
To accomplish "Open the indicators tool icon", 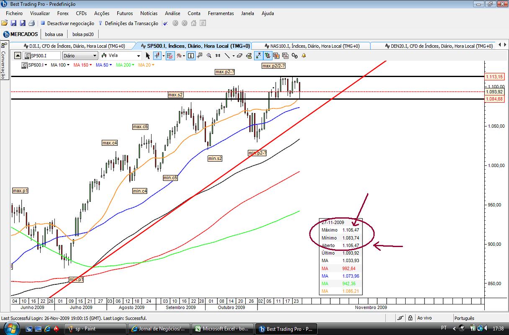I will point(179,55).
